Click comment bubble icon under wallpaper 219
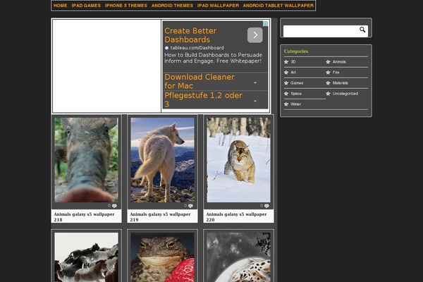Image resolution: width=423 pixels, height=282 pixels. (190, 206)
